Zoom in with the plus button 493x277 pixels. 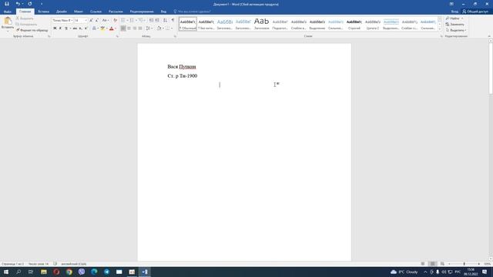[479, 264]
